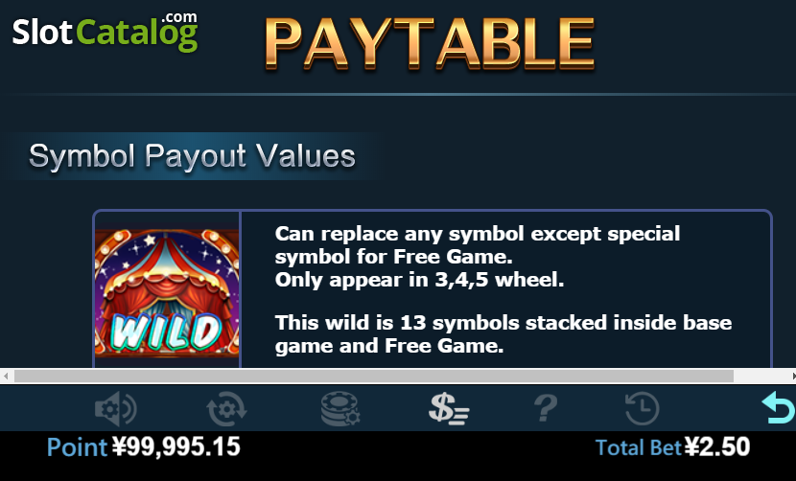796x481 pixels.
Task: Open the auto-spin settings icon
Action: (226, 408)
